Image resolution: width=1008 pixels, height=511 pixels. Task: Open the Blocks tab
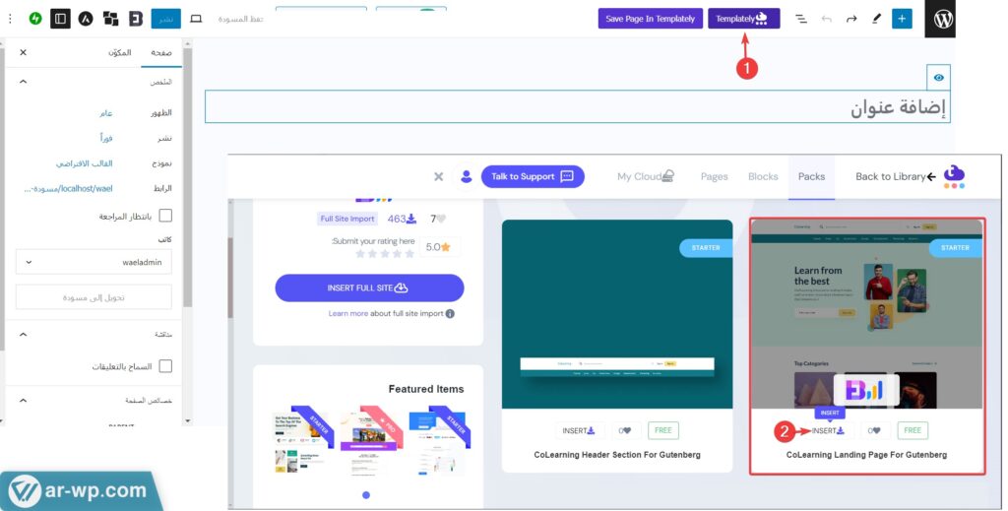click(763, 177)
